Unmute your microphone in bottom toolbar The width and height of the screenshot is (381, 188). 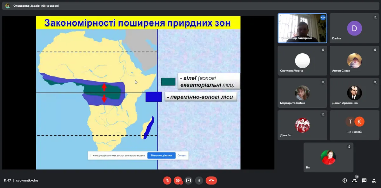click(x=167, y=180)
